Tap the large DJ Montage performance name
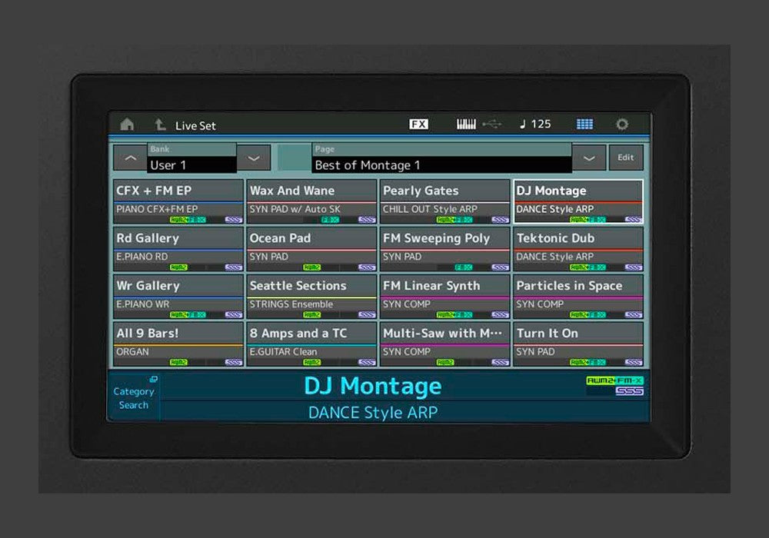Screen dimensions: 769x538 373,386
